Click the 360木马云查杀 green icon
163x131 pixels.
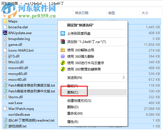[63, 63]
